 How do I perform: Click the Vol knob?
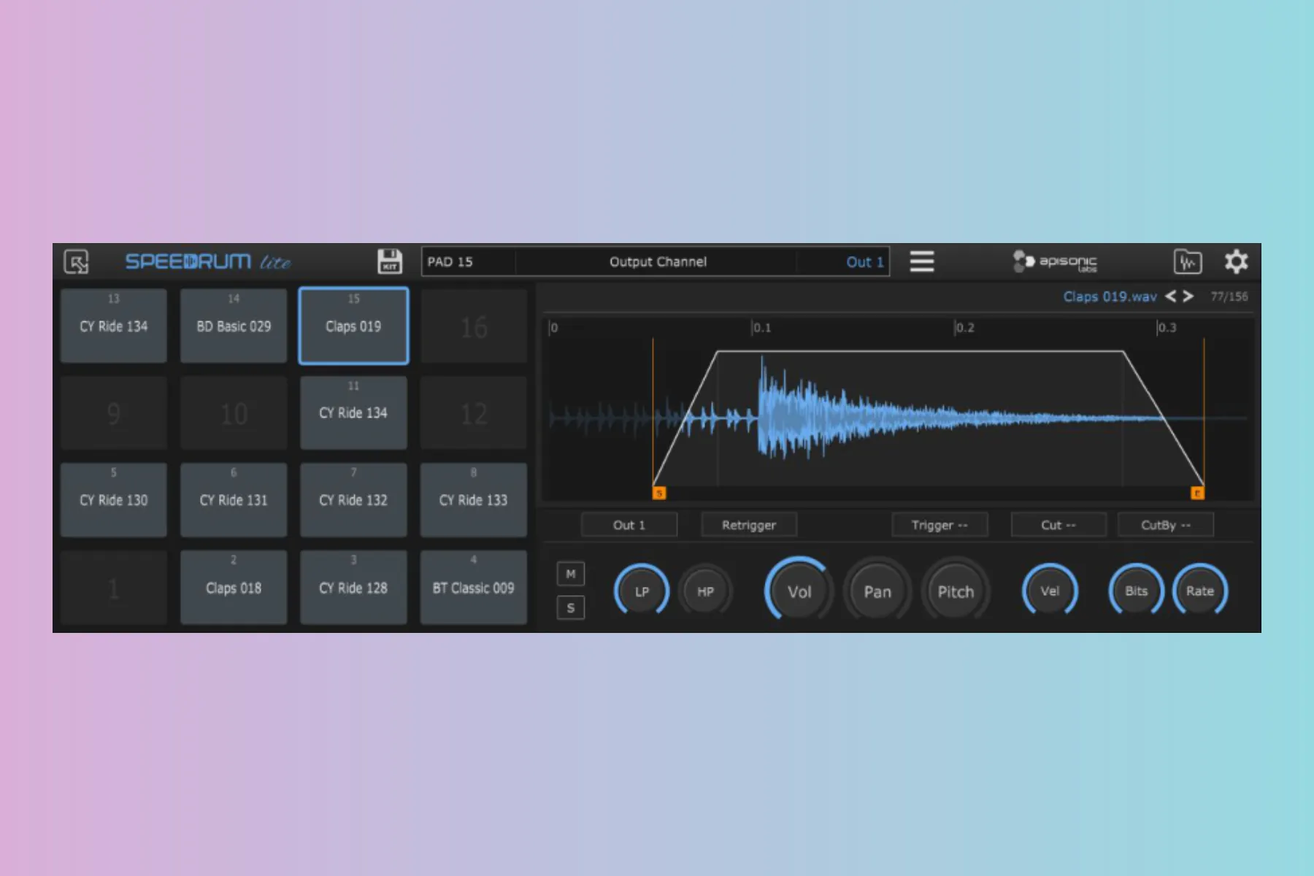799,591
